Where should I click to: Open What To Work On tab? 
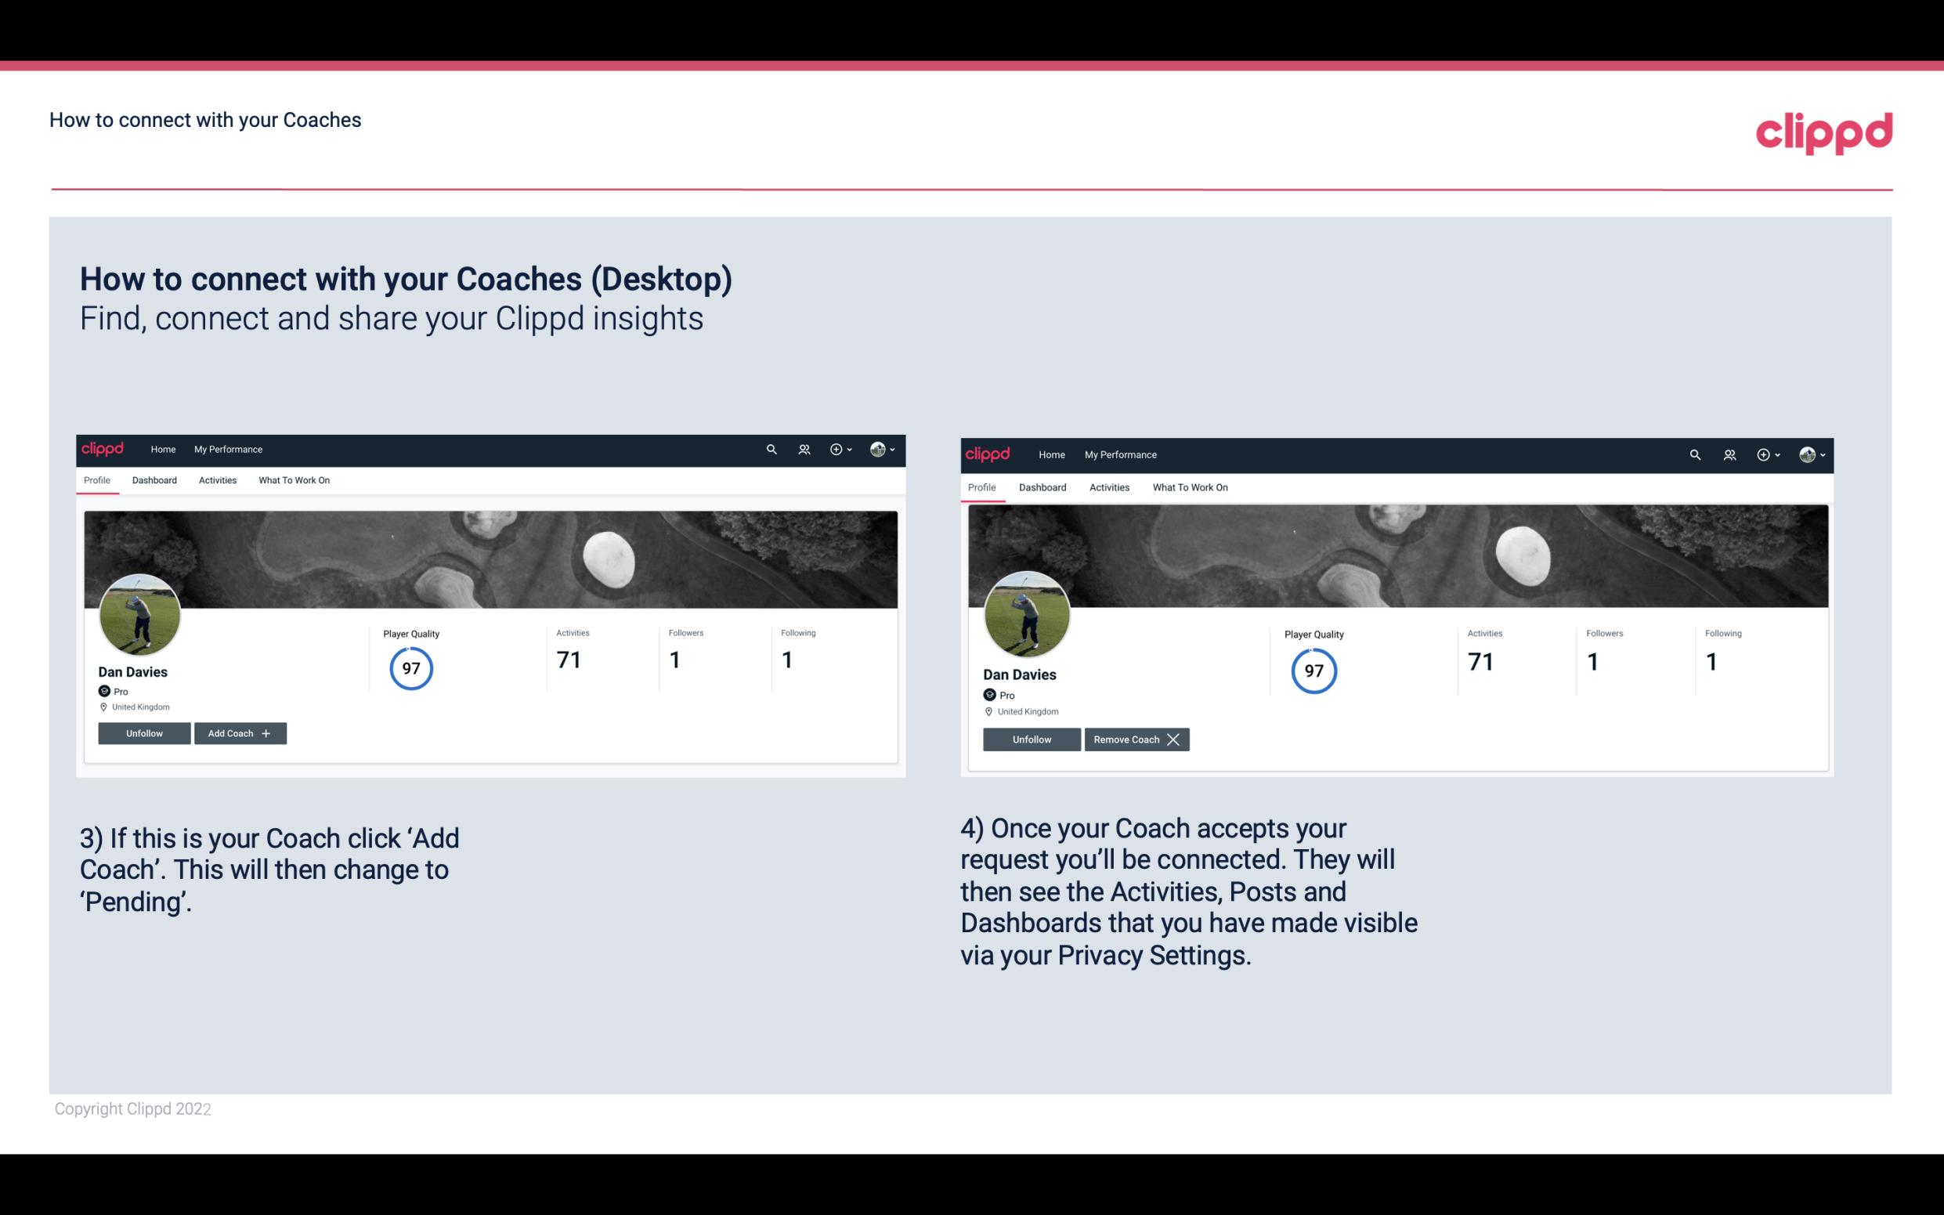click(292, 480)
